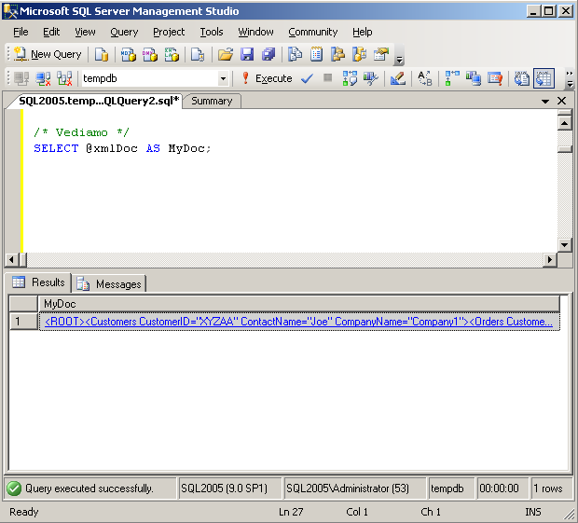Image resolution: width=578 pixels, height=523 pixels.
Task: Click the Save All icon
Action: [268, 55]
